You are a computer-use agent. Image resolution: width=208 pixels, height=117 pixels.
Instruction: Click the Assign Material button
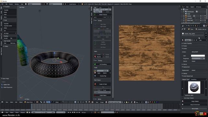pos(194,101)
